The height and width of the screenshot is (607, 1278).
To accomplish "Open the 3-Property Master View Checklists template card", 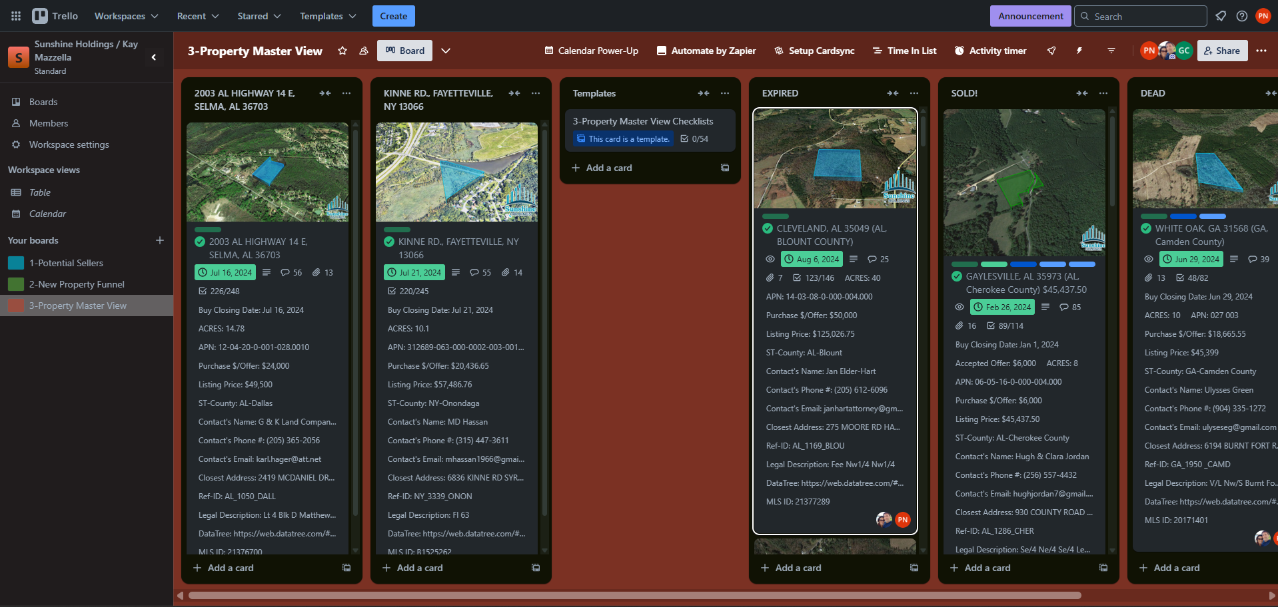I will click(650, 130).
